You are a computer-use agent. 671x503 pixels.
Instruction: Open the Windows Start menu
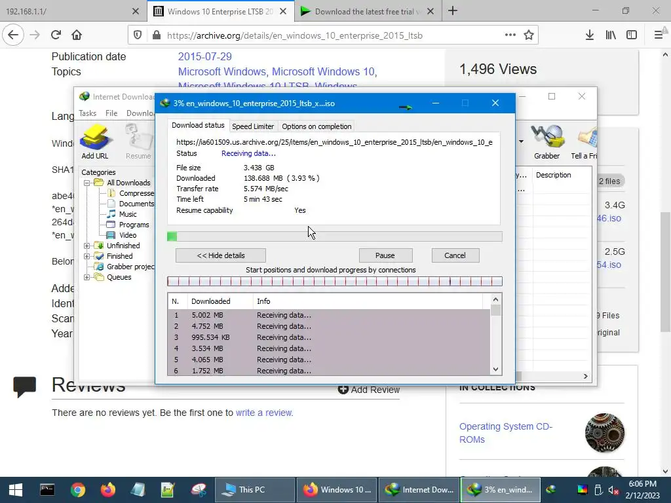16,490
